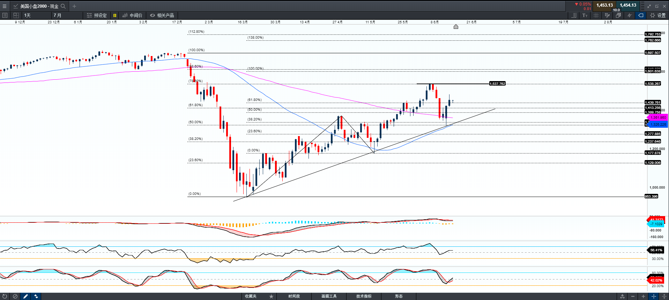669x300 pixels.
Task: Click the vertical scale adjust icon
Action: click(x=664, y=297)
